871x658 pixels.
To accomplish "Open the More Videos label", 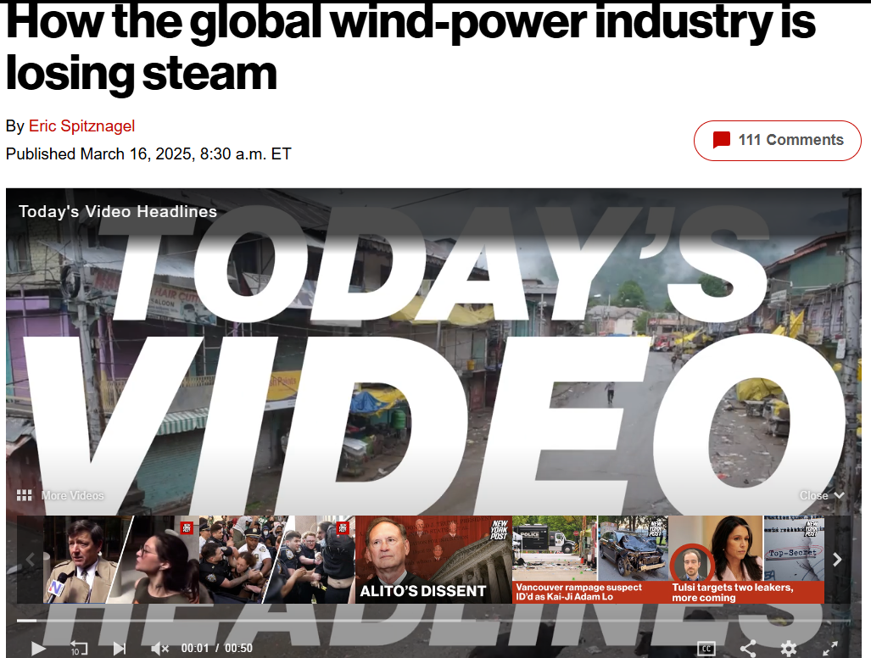I will 72,495.
